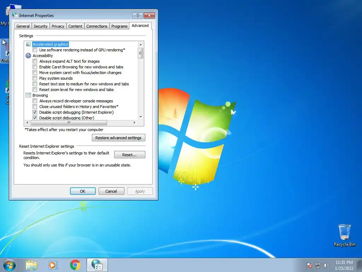The image size is (362, 272).
Task: Click the Accessibility category icon
Action: click(28, 56)
